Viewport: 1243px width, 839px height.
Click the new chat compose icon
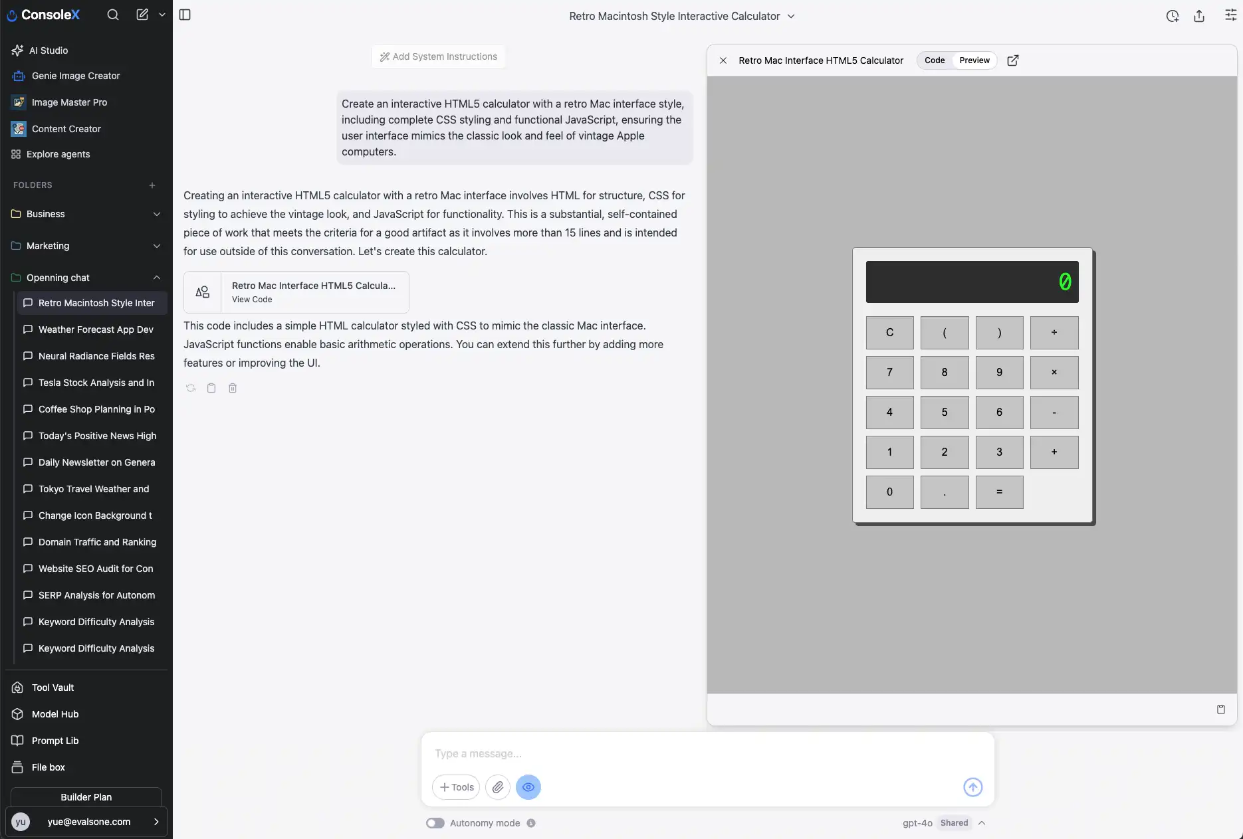click(x=142, y=15)
